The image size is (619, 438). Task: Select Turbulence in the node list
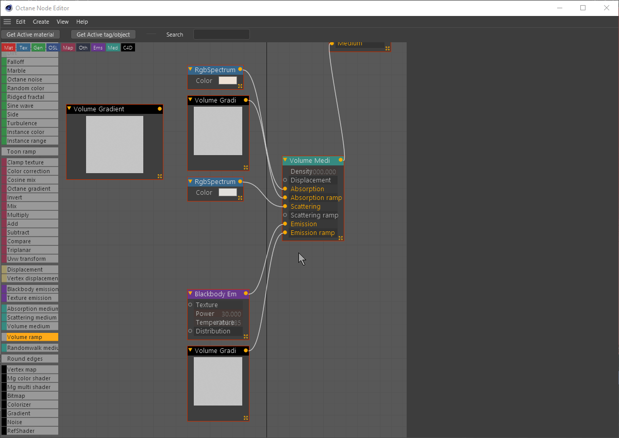click(x=30, y=123)
